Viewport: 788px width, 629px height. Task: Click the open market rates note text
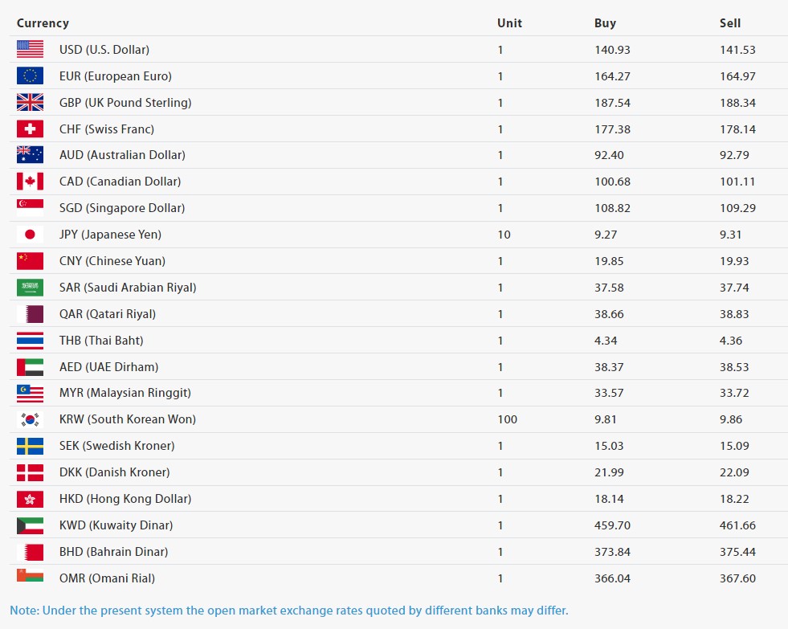[x=288, y=611]
